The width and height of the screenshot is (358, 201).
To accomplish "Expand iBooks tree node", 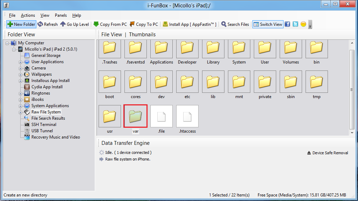I will [x=20, y=100].
